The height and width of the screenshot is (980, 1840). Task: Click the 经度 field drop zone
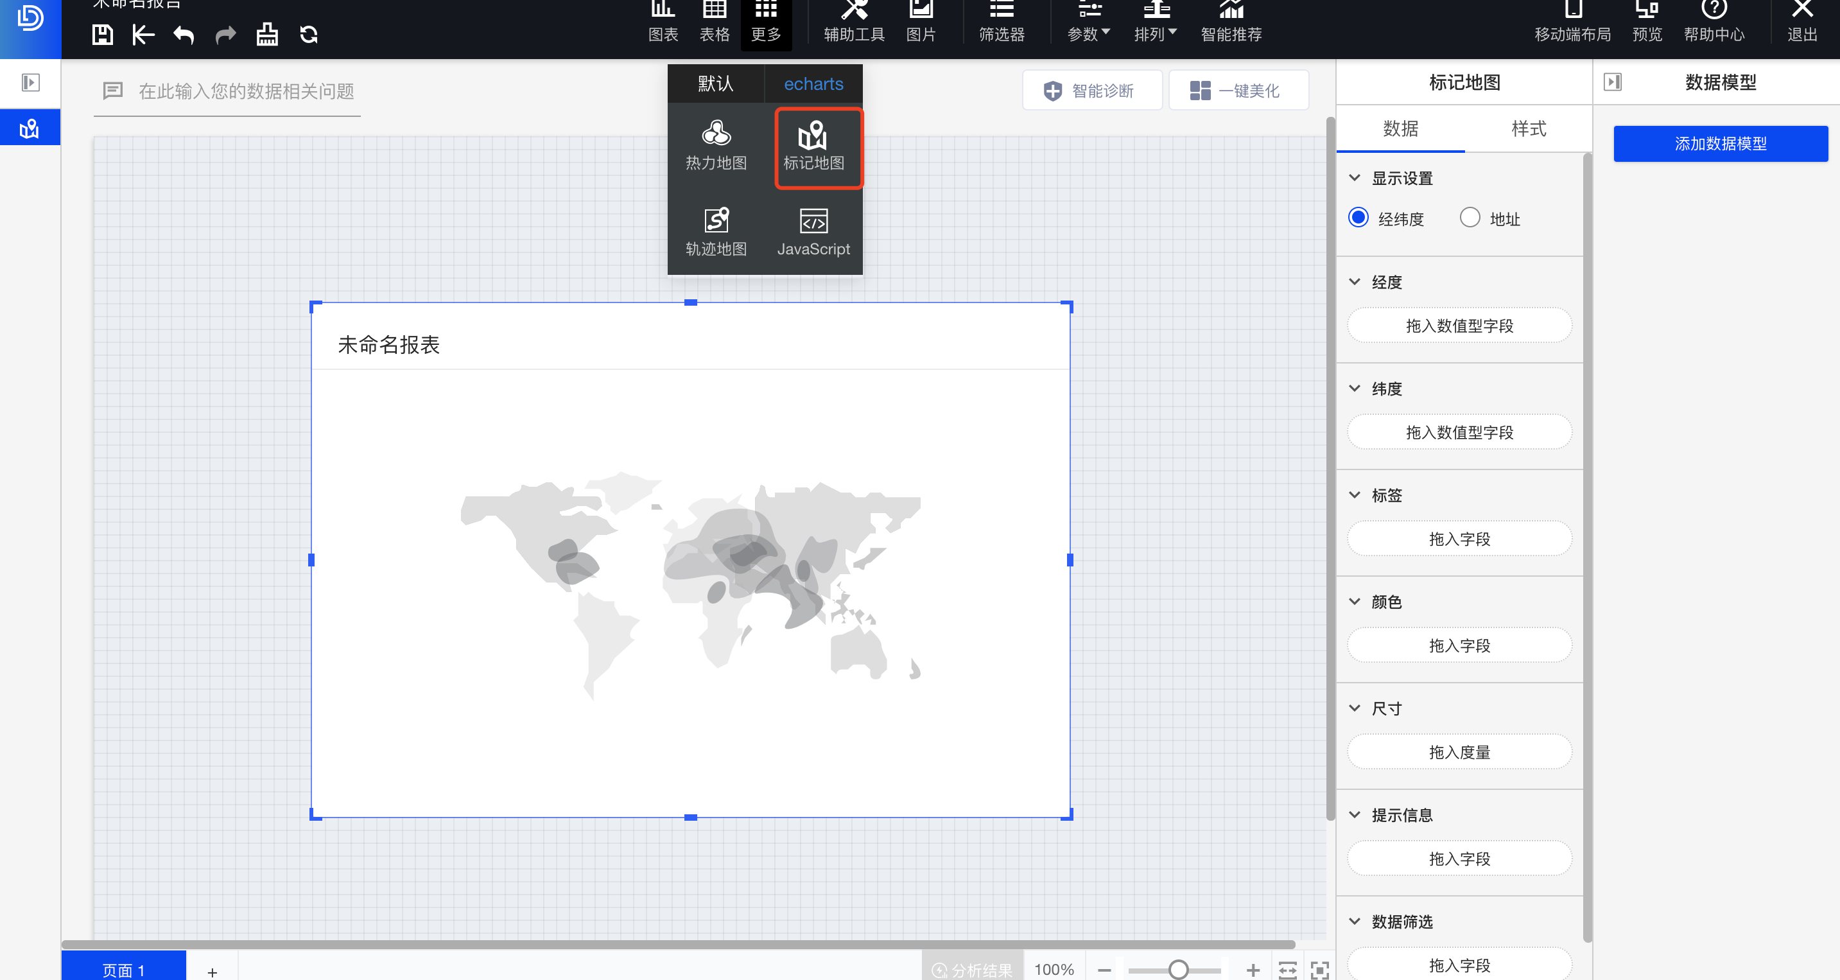tap(1459, 325)
